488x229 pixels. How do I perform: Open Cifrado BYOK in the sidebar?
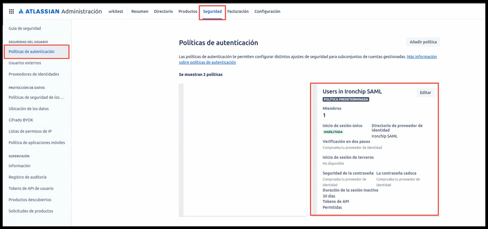point(21,120)
